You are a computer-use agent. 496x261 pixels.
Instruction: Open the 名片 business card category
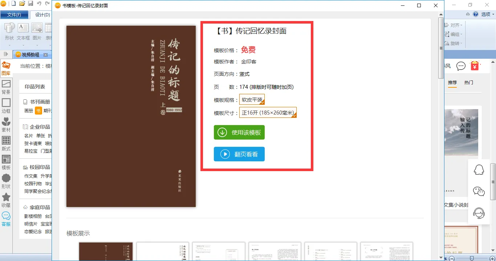tap(29, 136)
